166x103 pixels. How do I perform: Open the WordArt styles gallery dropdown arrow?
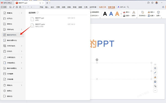[121, 14]
